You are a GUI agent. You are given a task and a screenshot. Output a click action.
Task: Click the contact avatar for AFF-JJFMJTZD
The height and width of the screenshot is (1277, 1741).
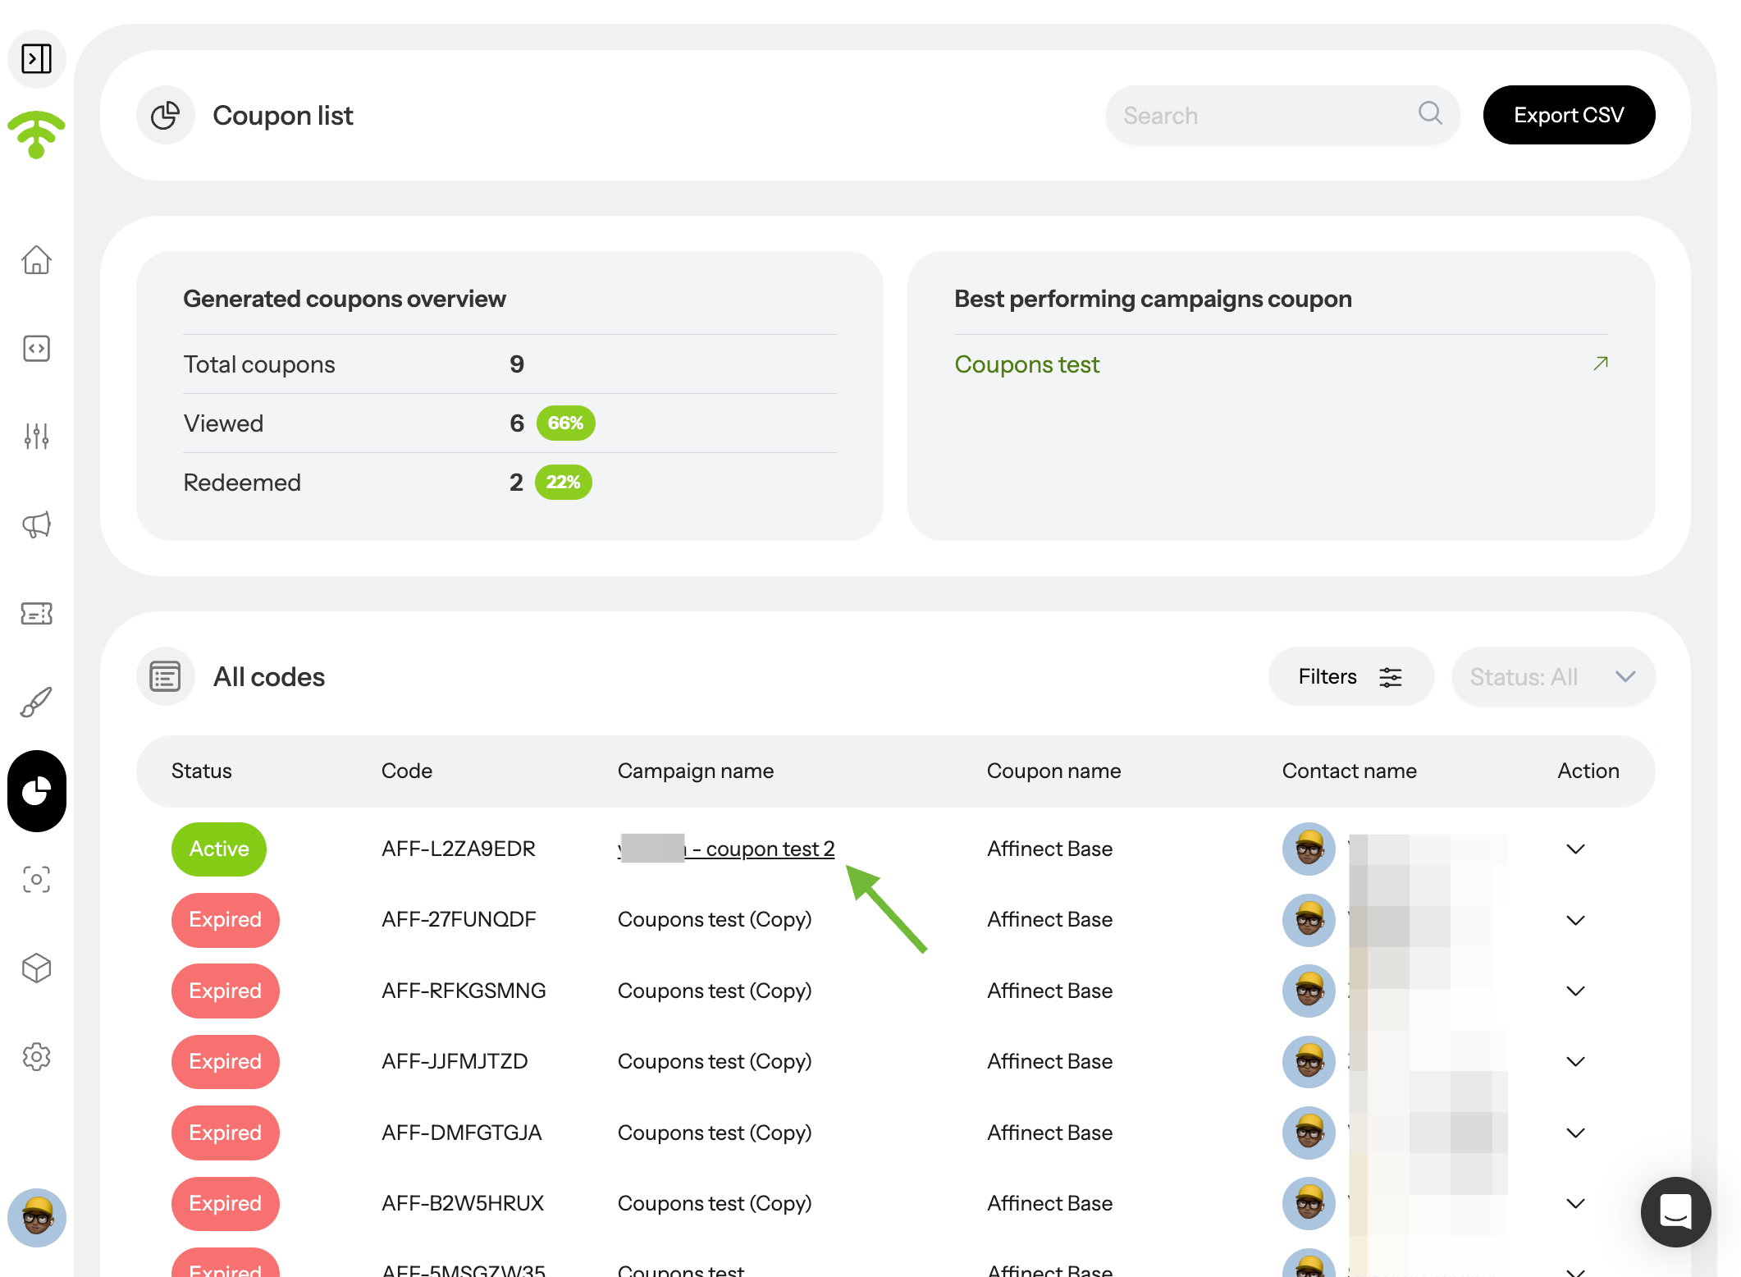pos(1309,1062)
